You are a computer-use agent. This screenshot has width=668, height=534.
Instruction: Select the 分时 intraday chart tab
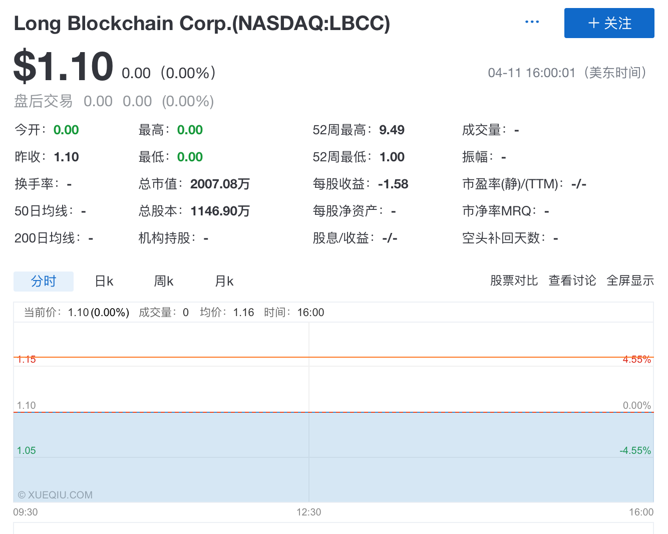[43, 281]
